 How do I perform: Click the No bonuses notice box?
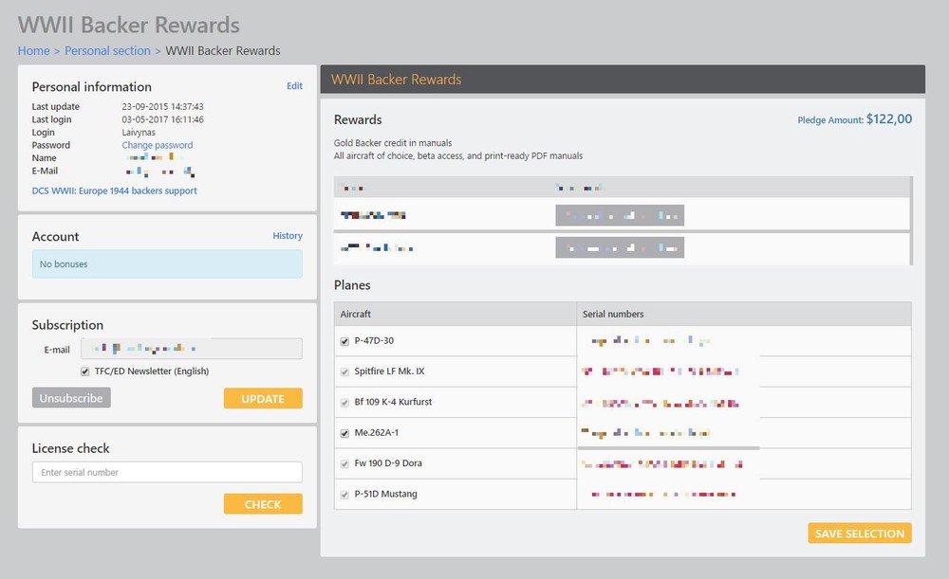point(167,264)
